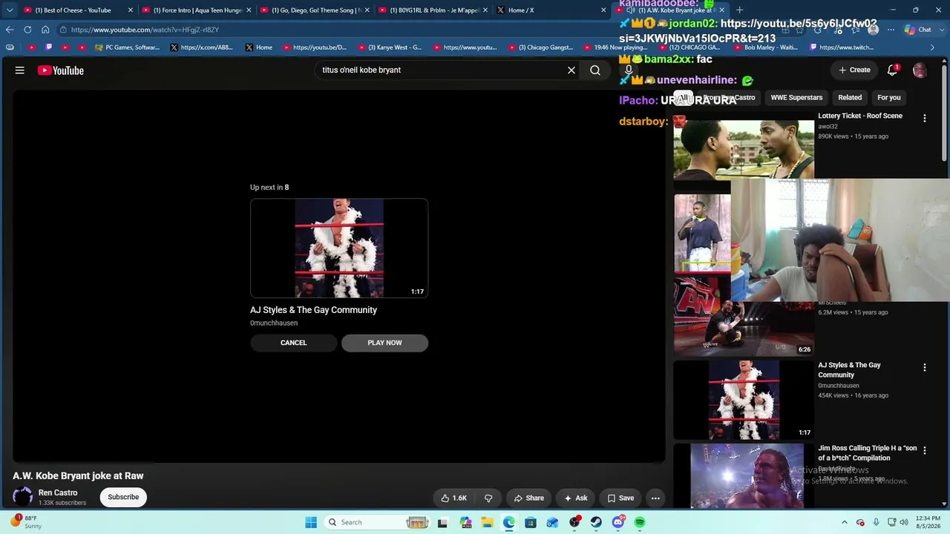This screenshot has height=534, width=950.
Task: Open Ren Castro channel avatar
Action: 22,497
